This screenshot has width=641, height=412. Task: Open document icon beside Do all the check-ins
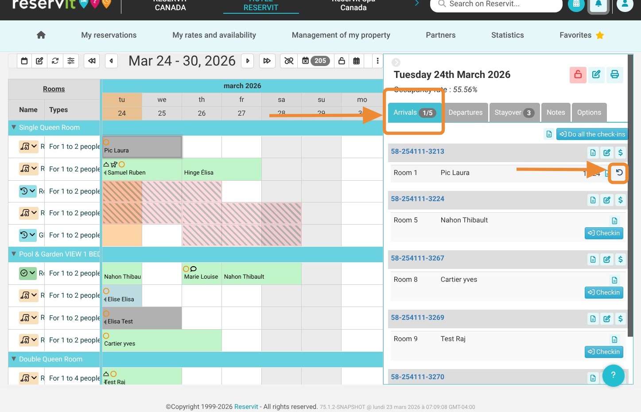click(x=549, y=134)
